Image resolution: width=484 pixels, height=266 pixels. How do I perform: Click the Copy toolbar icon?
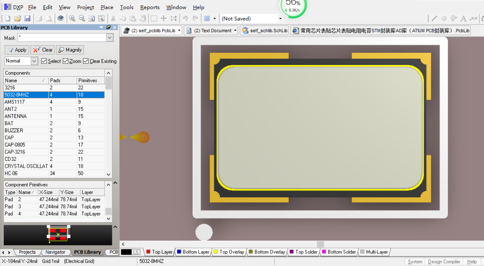coord(123,18)
